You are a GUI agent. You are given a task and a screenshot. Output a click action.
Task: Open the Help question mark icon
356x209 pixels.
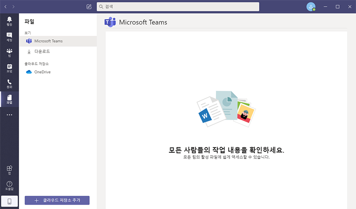click(x=9, y=185)
